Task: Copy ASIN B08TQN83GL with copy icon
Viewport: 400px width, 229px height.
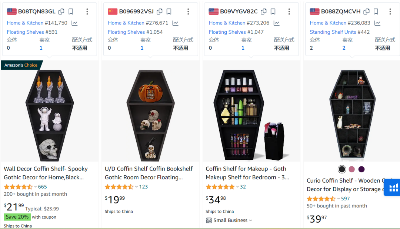Action: click(x=61, y=12)
